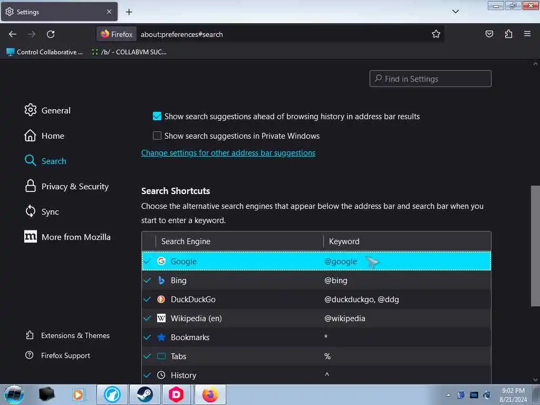The width and height of the screenshot is (540, 405).
Task: Click the Search Engine column header
Action: coord(240,242)
